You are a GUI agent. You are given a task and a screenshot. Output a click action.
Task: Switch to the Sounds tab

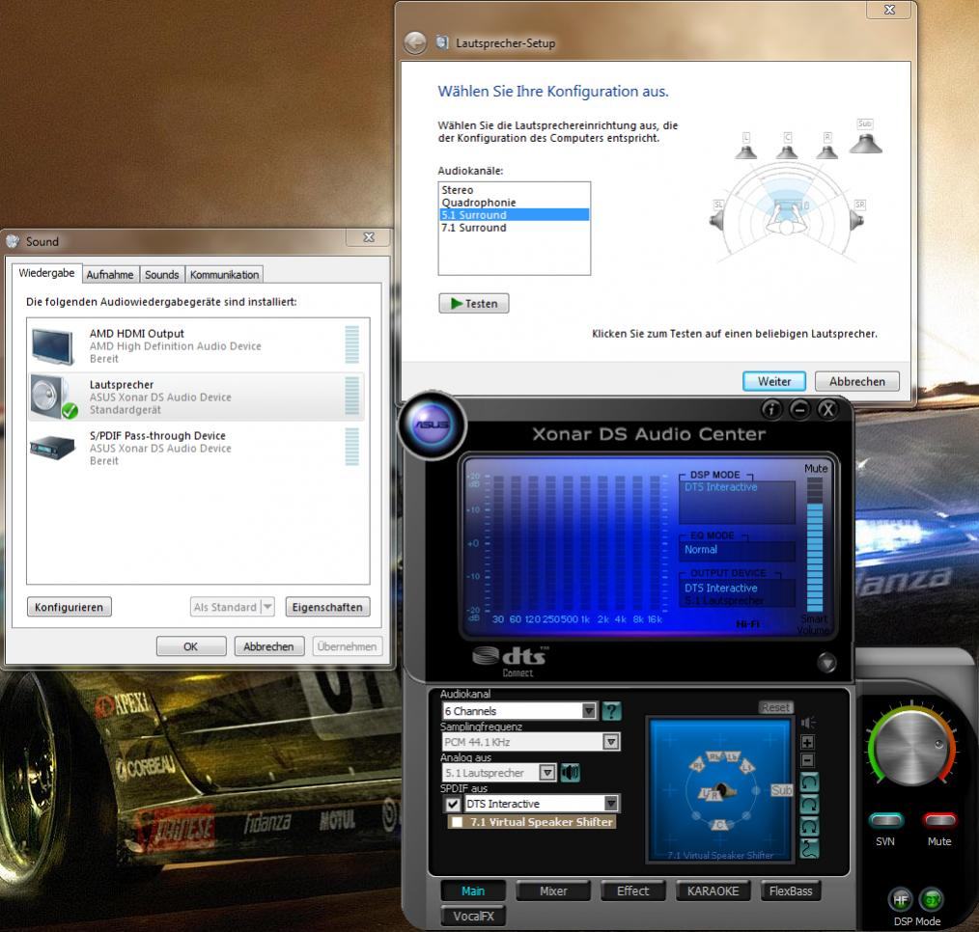pyautogui.click(x=161, y=274)
